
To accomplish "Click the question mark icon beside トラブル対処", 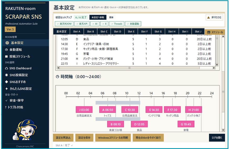I will [6, 107].
